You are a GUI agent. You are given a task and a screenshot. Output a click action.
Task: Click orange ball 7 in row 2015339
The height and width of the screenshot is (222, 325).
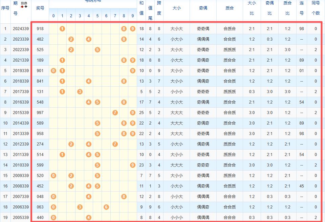pyautogui.click(x=115, y=113)
